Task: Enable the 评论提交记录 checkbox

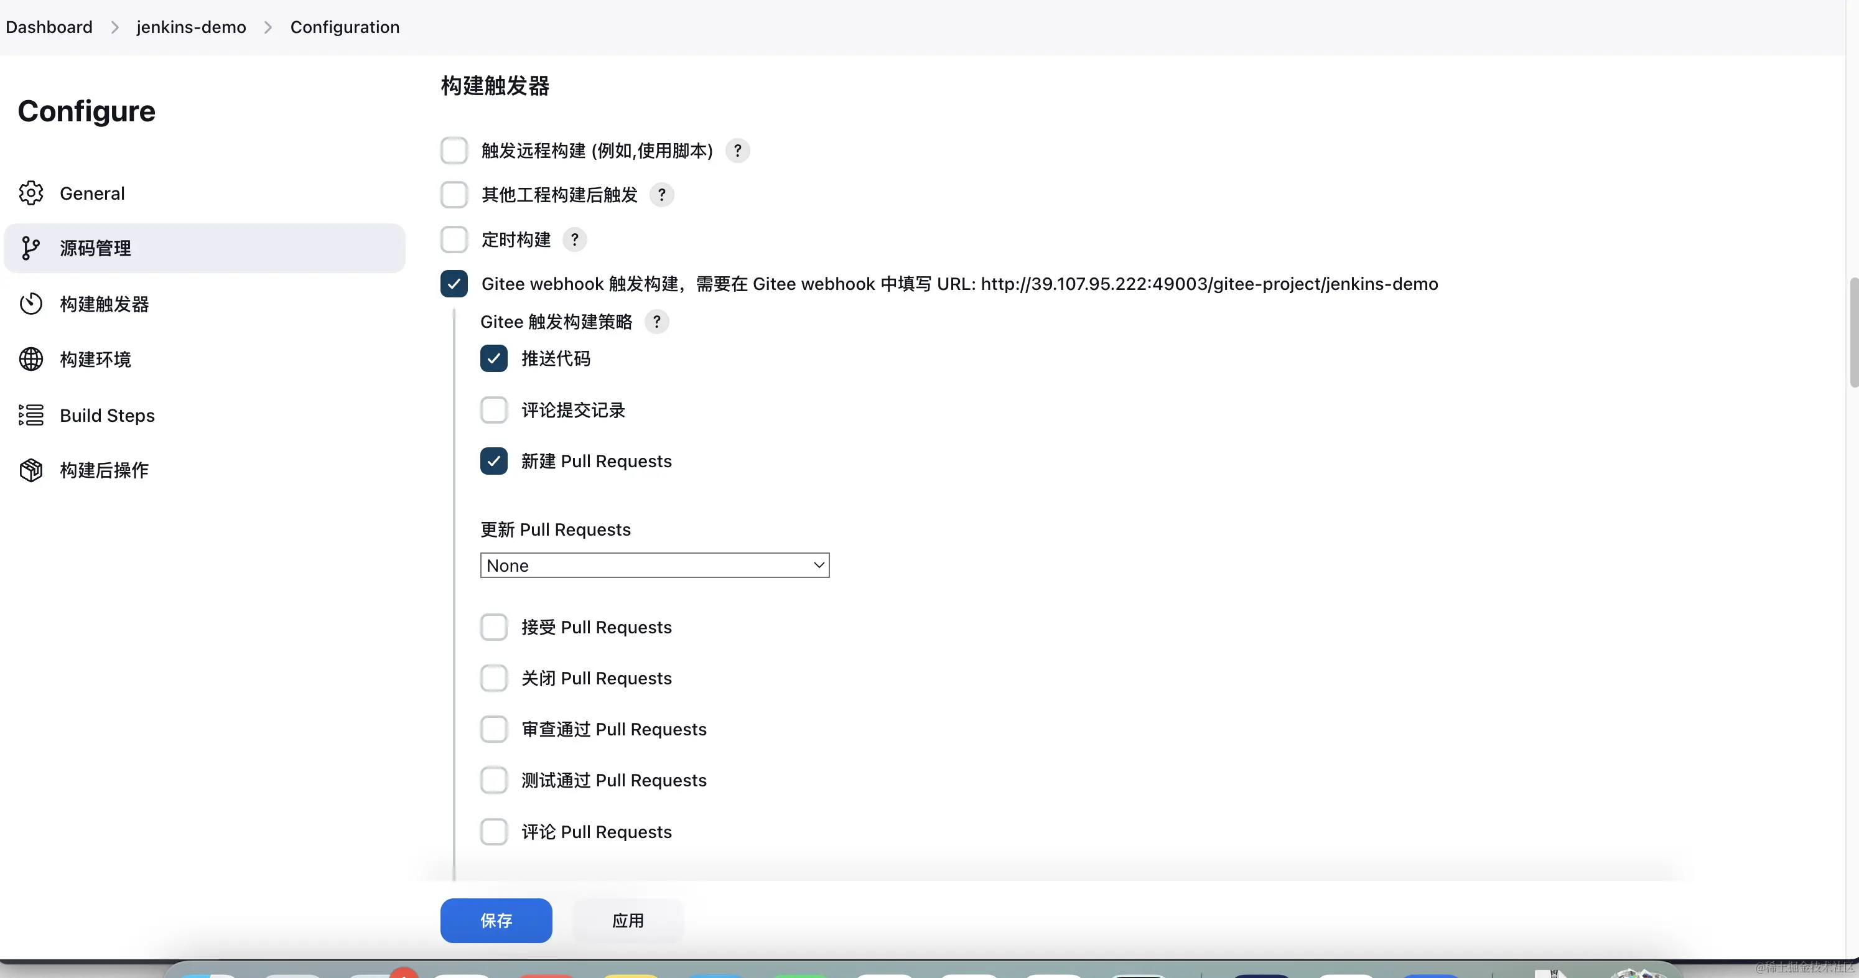Action: (x=493, y=410)
